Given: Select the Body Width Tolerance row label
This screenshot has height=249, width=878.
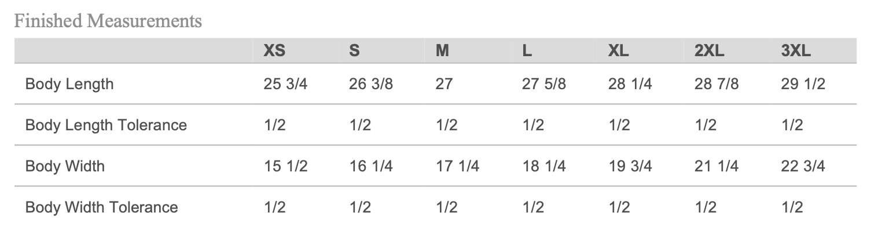Looking at the screenshot, I should (102, 207).
